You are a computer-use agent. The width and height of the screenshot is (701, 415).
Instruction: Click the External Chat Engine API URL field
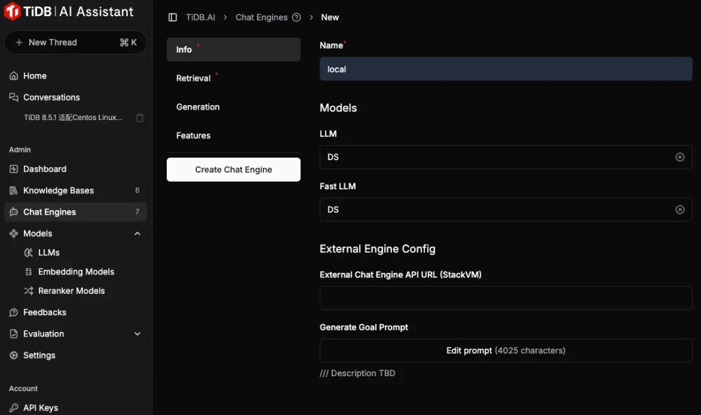506,298
